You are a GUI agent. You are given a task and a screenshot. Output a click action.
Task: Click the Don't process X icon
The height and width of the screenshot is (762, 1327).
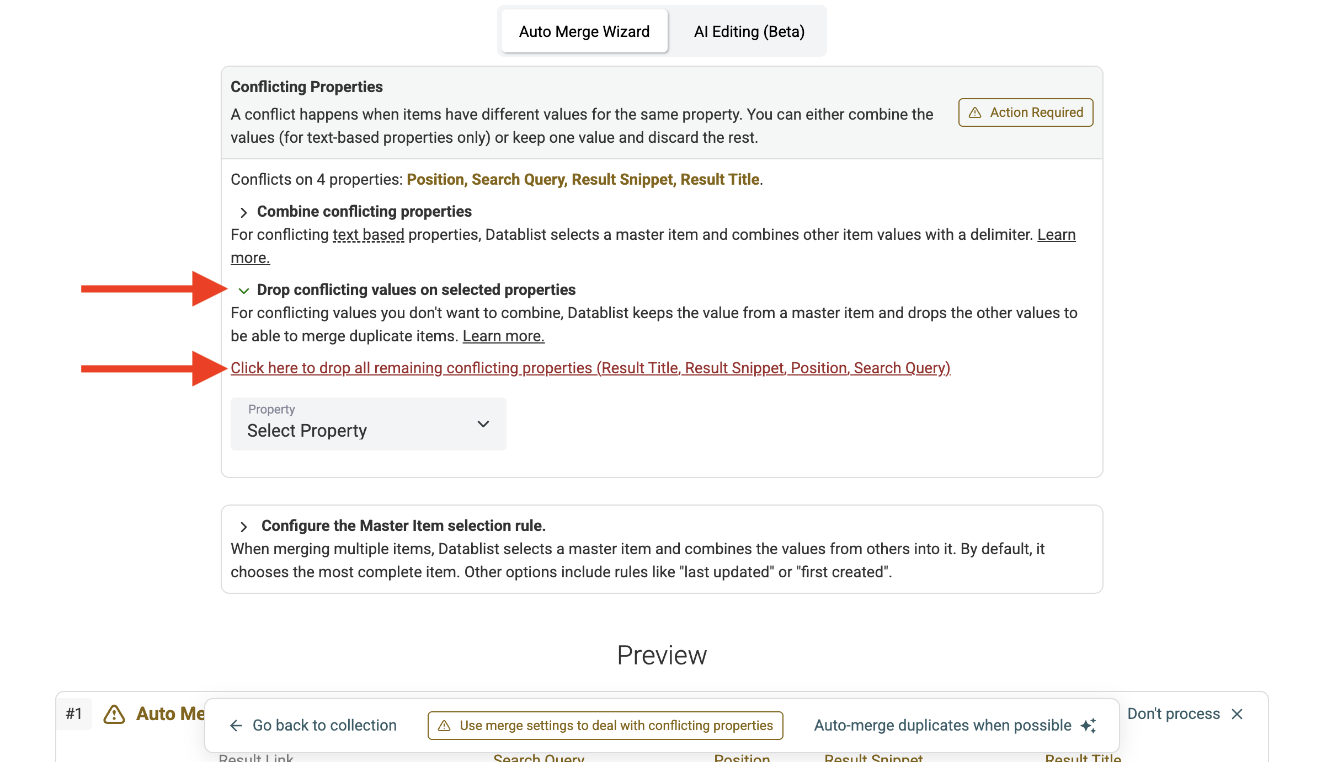tap(1237, 714)
